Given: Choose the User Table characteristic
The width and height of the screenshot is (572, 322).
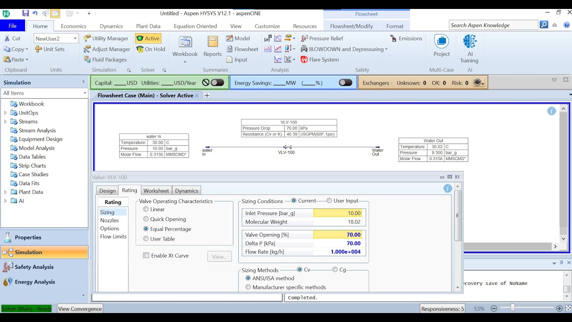Looking at the screenshot, I should click(146, 239).
